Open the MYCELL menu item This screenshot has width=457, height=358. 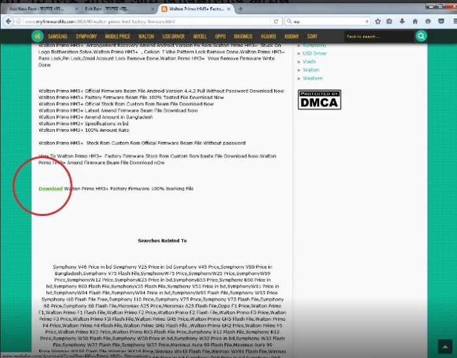[200, 37]
